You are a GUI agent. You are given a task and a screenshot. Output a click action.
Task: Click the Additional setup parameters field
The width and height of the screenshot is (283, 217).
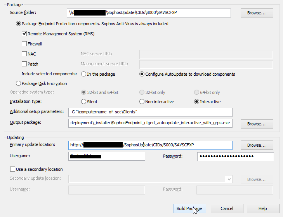150,112
